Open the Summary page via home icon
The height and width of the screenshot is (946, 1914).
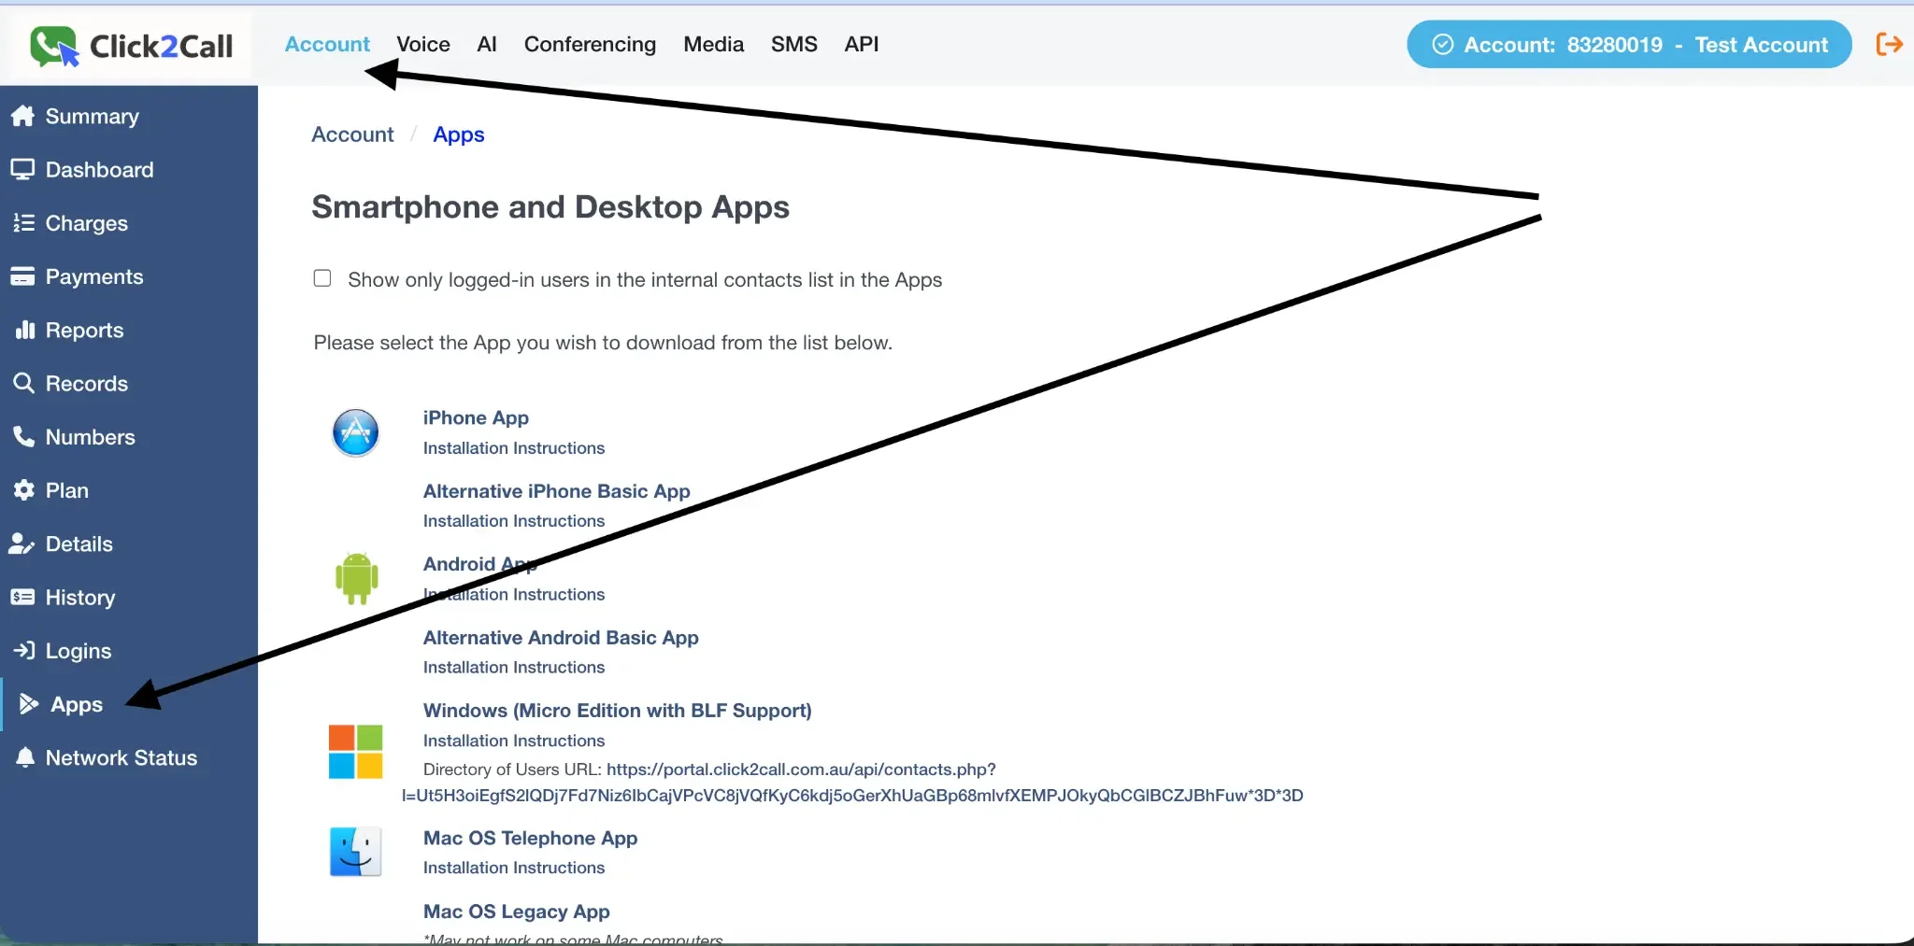coord(24,116)
